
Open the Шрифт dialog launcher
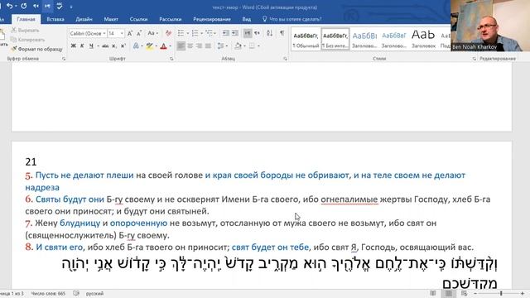click(171, 59)
